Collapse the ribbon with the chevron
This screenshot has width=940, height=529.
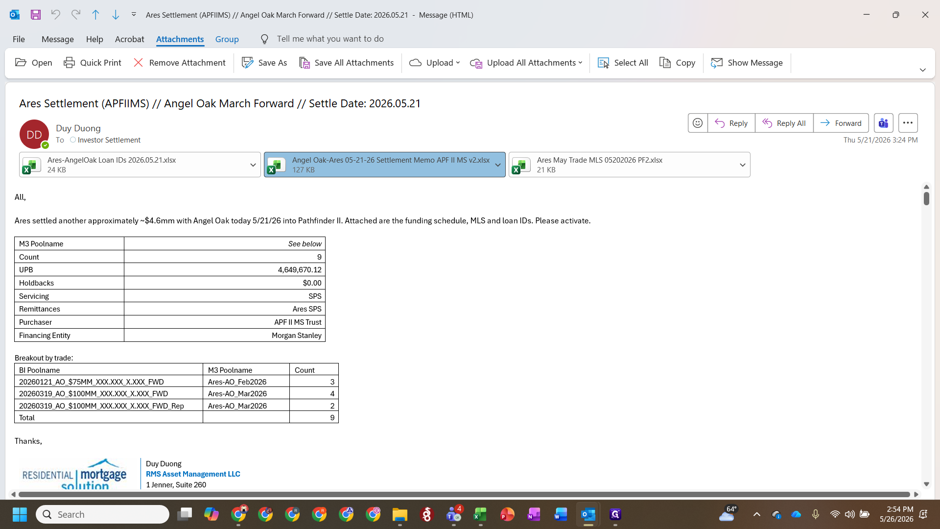coord(922,70)
